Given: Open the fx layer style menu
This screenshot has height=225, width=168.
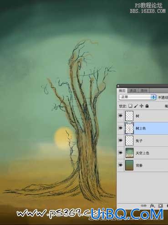Looking at the screenshot, I should [x=152, y=206].
